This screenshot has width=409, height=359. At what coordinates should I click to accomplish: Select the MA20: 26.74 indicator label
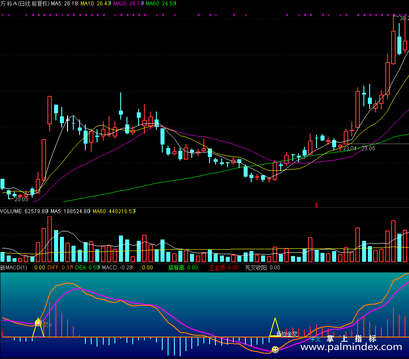click(x=128, y=4)
